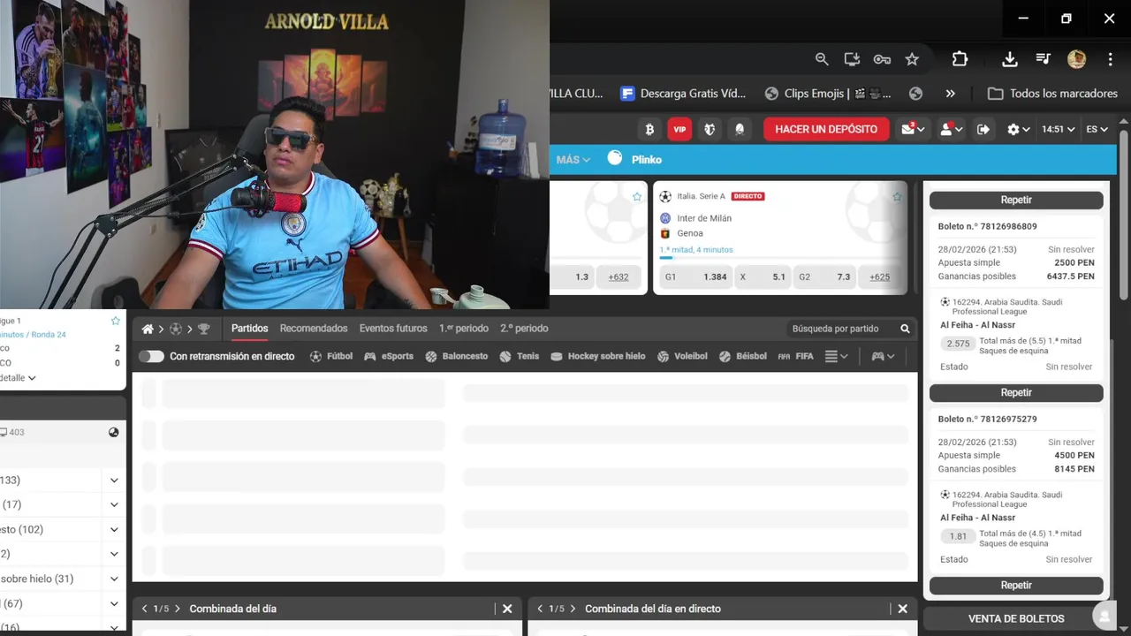Screen dimensions: 1131x636
Task: Filter by Béisbol
Action: point(743,356)
